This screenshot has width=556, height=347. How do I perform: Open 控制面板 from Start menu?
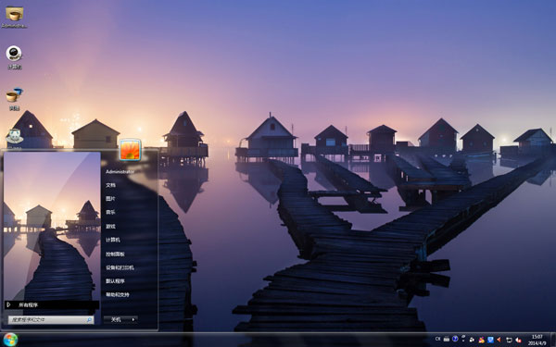pos(115,254)
